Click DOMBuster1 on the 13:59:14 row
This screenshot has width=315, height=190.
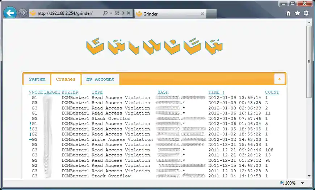click(x=75, y=98)
